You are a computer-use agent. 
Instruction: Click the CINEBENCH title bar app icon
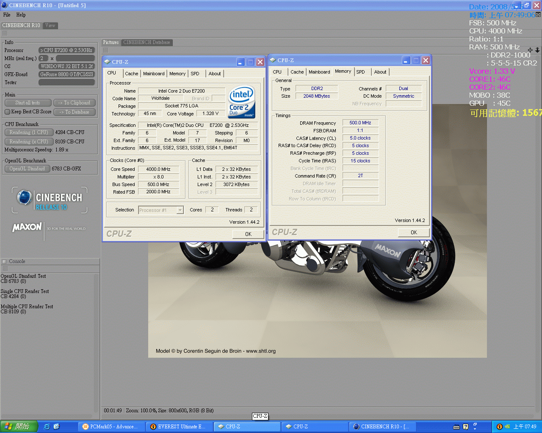click(4, 5)
